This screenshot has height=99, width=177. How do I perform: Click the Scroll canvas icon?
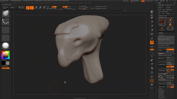[x=152, y=18]
